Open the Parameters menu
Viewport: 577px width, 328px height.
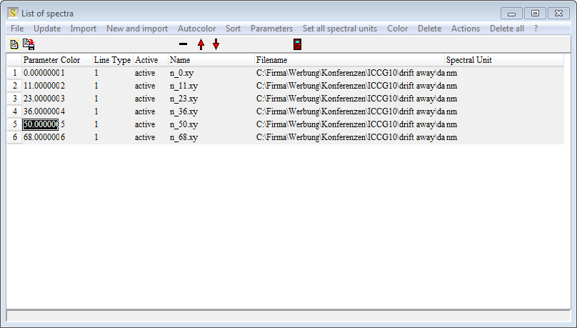[x=271, y=29]
